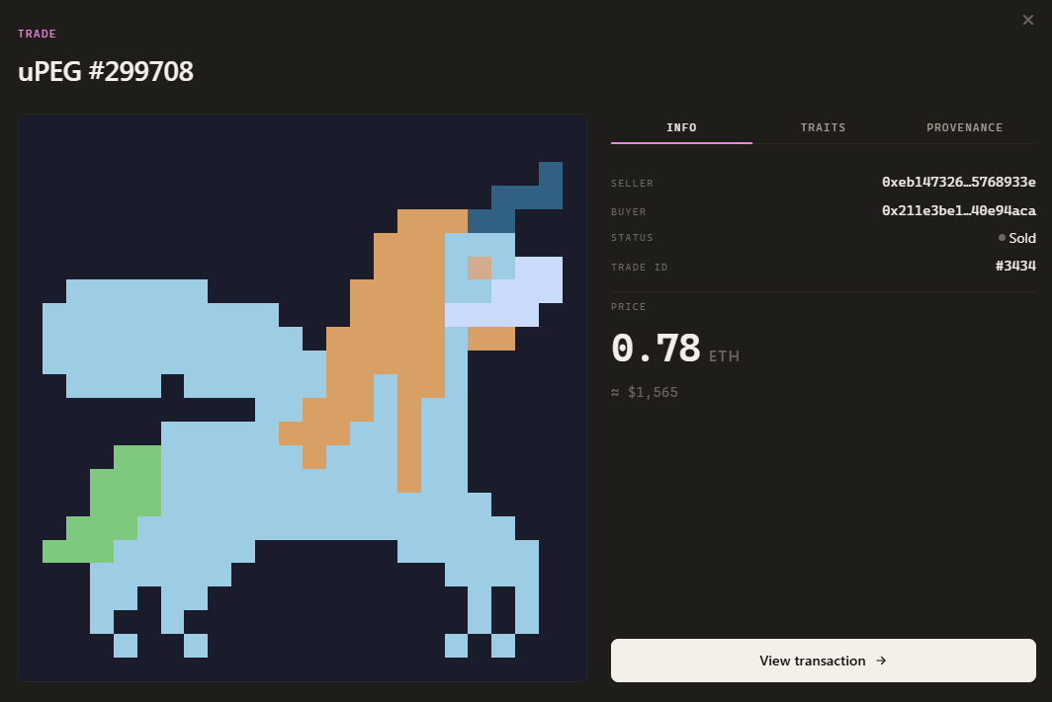Click the ≈ $1,565 USD estimate
This screenshot has height=702, width=1052.
(x=644, y=393)
